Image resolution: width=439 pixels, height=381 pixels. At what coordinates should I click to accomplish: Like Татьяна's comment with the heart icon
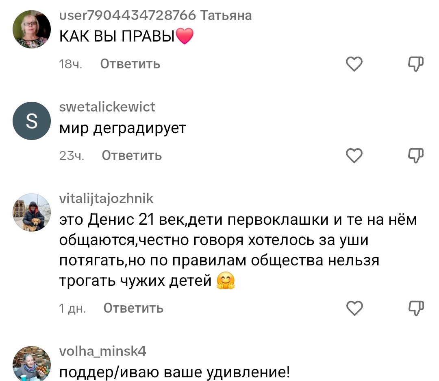(x=354, y=64)
